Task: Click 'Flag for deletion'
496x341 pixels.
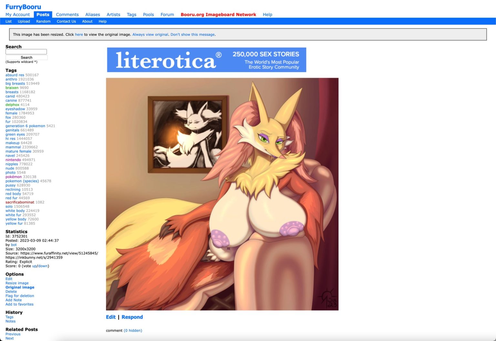Action: [x=20, y=296]
